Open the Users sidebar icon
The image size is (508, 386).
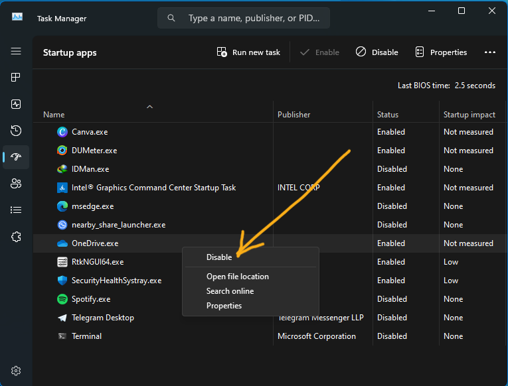coord(16,184)
